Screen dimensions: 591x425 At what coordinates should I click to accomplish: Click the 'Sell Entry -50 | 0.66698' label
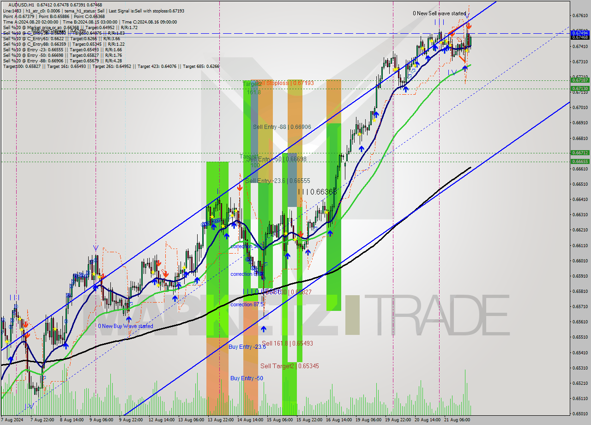click(276, 159)
